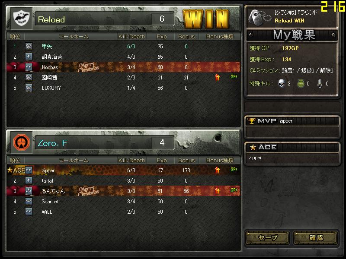The image size is (346, 259).
Task: Click the Zero. F orange clan emblem
Action: pos(21,142)
